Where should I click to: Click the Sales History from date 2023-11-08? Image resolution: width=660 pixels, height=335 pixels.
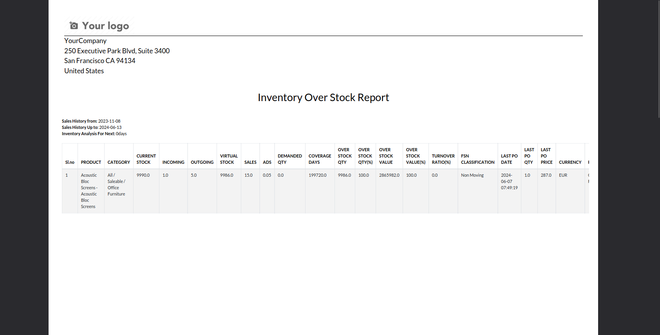pos(109,121)
